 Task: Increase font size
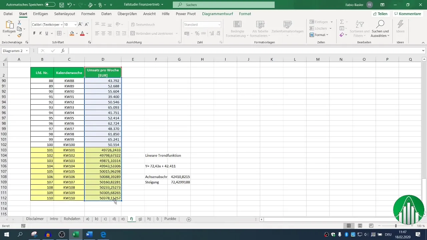(81, 25)
